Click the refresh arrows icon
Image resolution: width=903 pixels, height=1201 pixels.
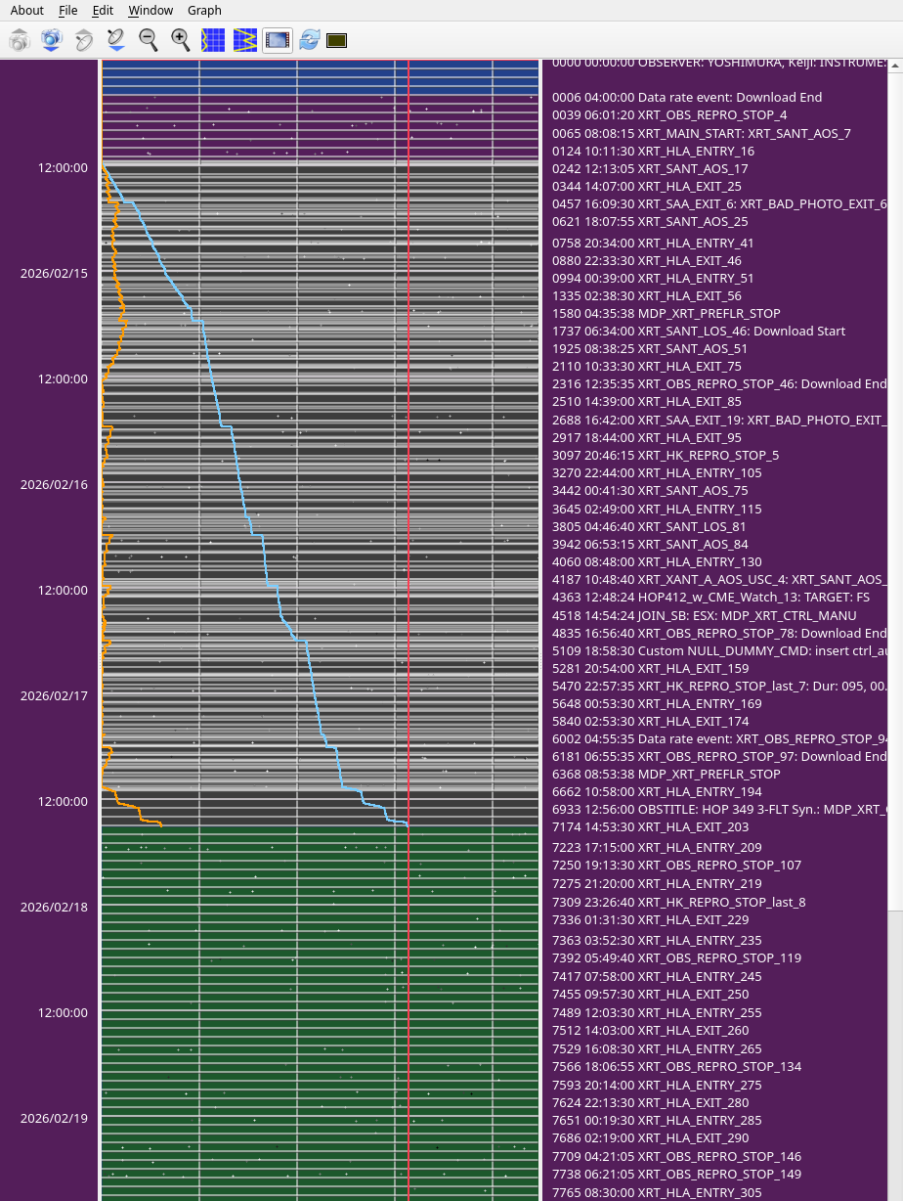click(x=310, y=40)
